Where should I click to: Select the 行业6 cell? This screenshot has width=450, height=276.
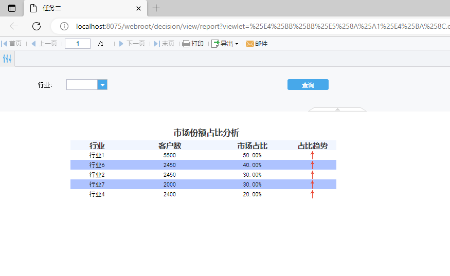pyautogui.click(x=97, y=165)
